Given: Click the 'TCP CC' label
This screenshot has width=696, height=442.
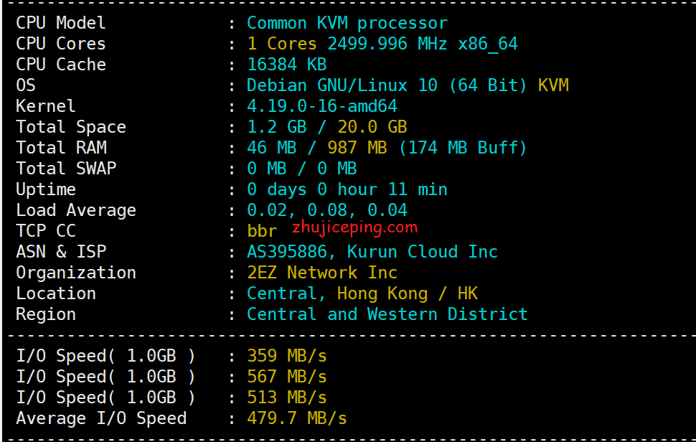Looking at the screenshot, I should pyautogui.click(x=46, y=231).
